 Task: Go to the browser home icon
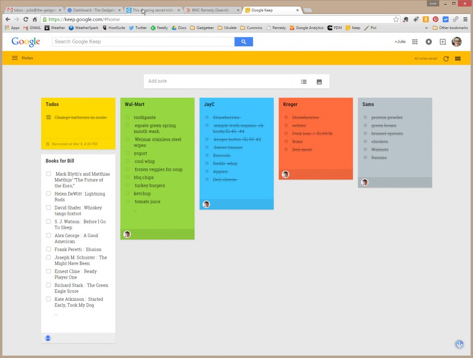[x=35, y=19]
